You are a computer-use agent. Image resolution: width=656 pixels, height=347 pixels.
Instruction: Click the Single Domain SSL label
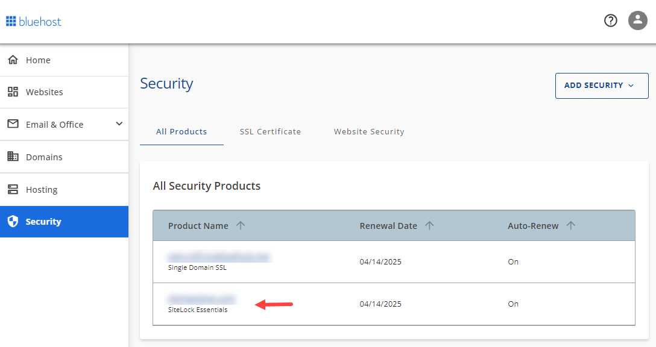point(198,267)
